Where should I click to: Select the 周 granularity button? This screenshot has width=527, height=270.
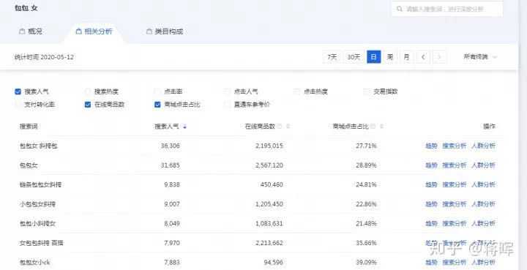point(390,57)
